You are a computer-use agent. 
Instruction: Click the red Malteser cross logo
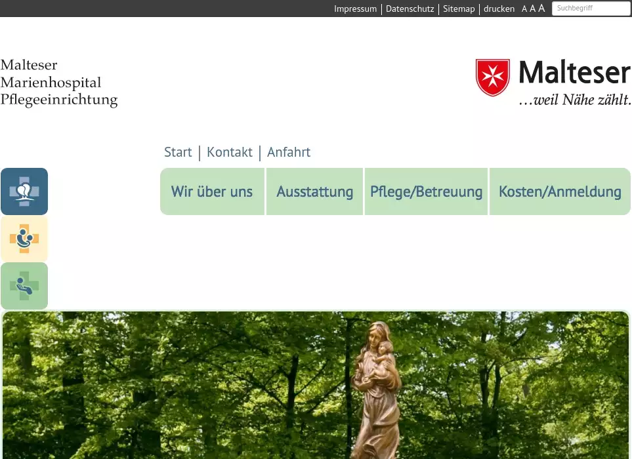tap(492, 77)
